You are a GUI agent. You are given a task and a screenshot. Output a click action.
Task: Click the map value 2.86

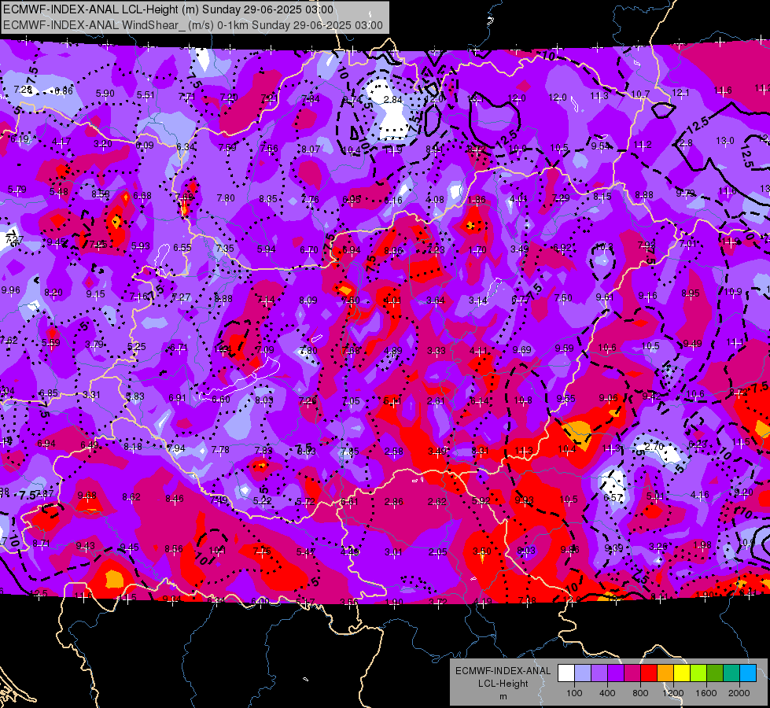pos(394,502)
